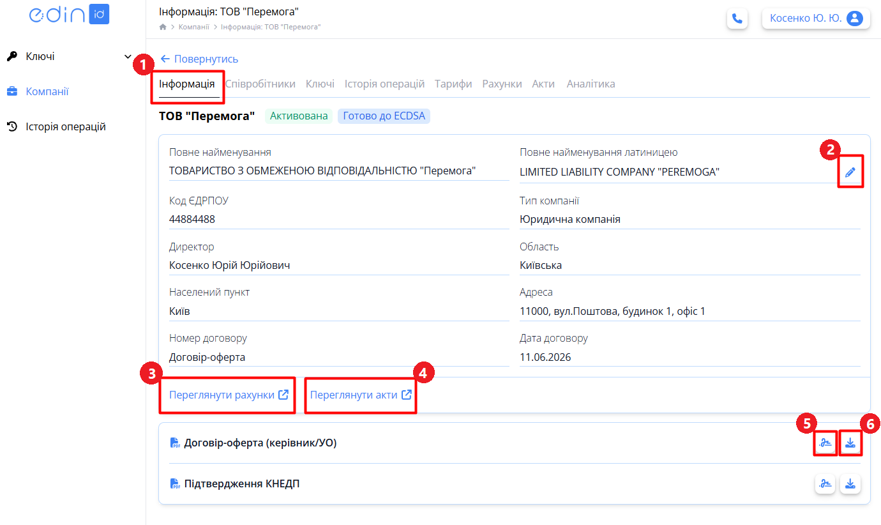Click the sign icon for Договір-оферта document
This screenshot has height=525, width=881.
coord(826,443)
